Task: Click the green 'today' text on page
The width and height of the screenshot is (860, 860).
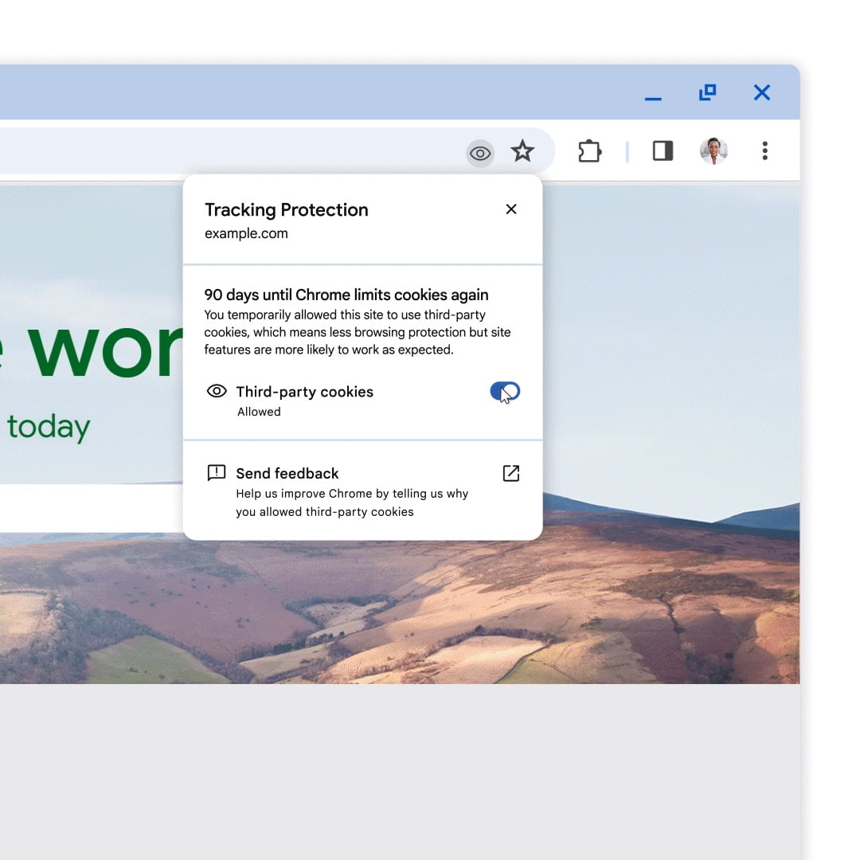Action: pyautogui.click(x=49, y=428)
